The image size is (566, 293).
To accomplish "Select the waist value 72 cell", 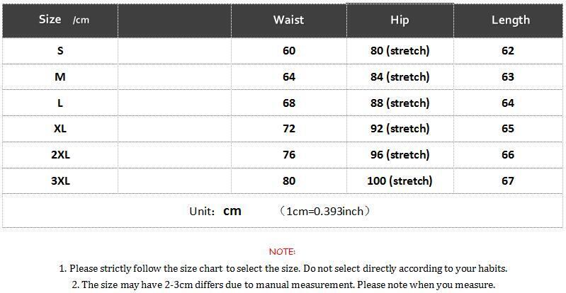I will (288, 129).
